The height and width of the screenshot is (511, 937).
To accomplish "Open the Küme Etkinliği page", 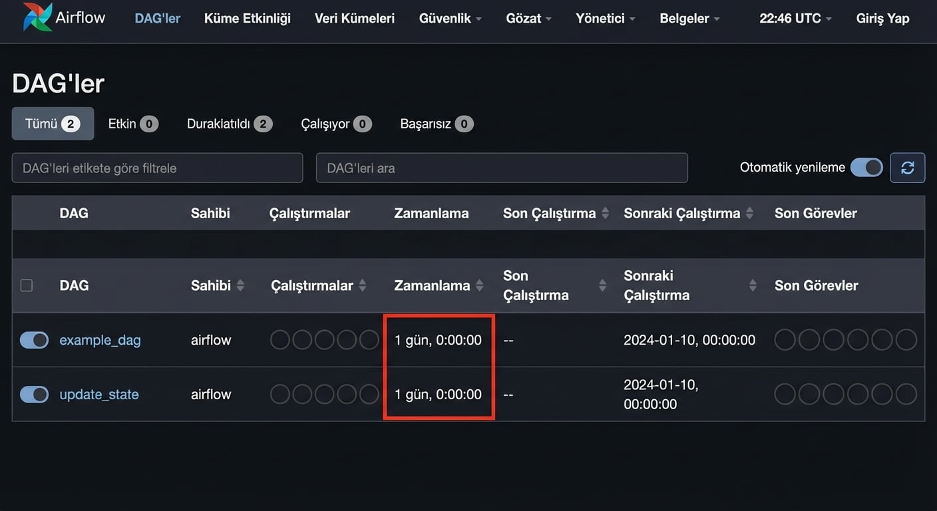I will tap(247, 18).
